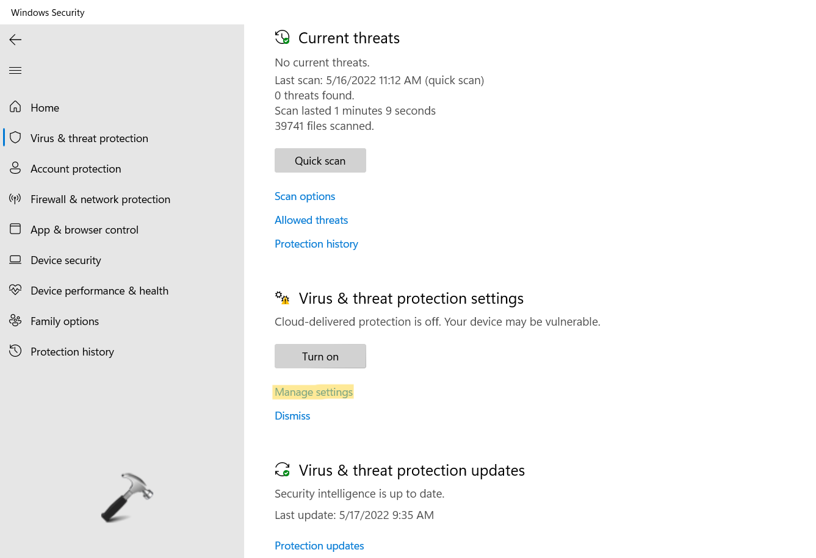The height and width of the screenshot is (558, 816).
Task: Go to Device performance & health
Action: (x=99, y=291)
